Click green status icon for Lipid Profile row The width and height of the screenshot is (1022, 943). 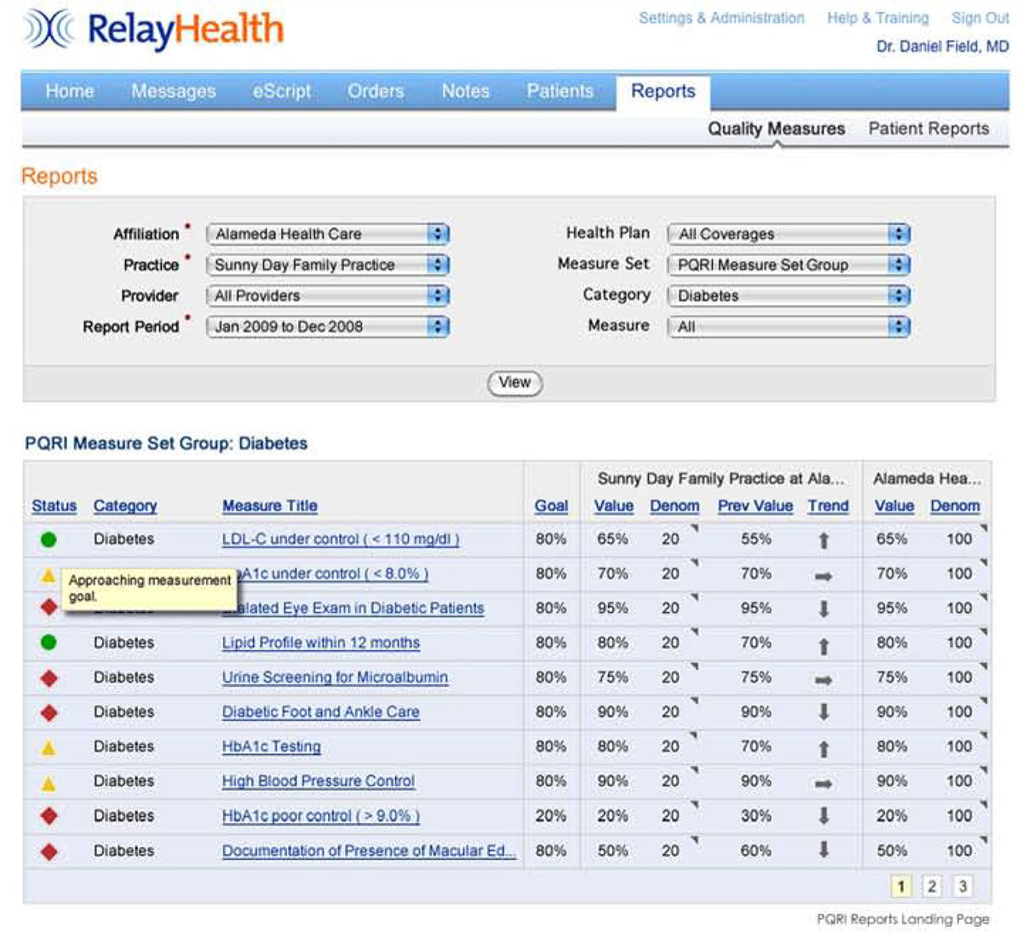click(x=49, y=643)
